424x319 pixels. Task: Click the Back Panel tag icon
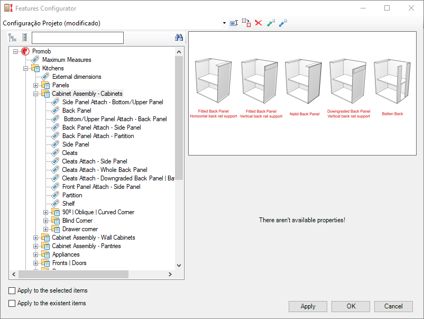[56, 111]
